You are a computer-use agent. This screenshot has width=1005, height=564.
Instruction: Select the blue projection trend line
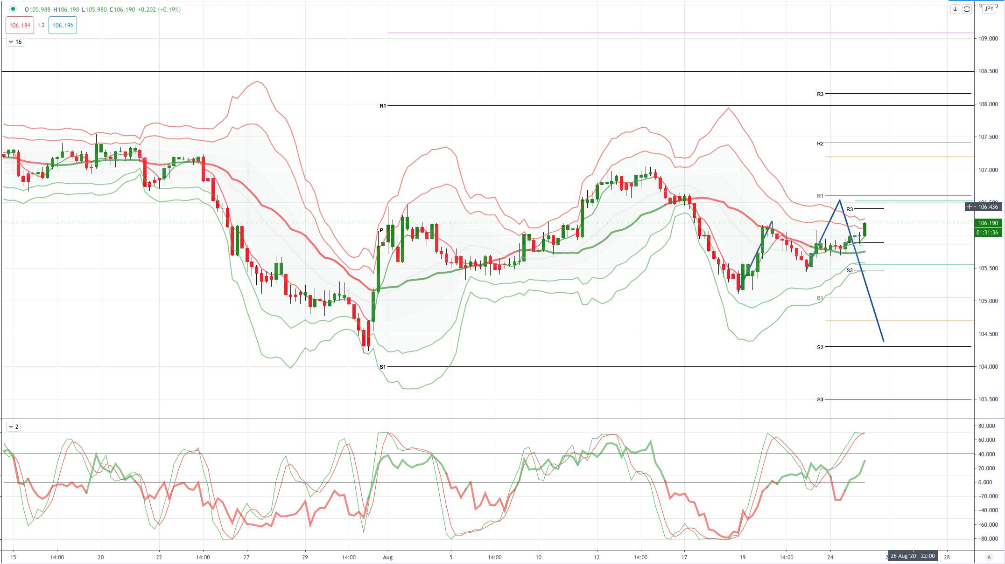coord(862,270)
